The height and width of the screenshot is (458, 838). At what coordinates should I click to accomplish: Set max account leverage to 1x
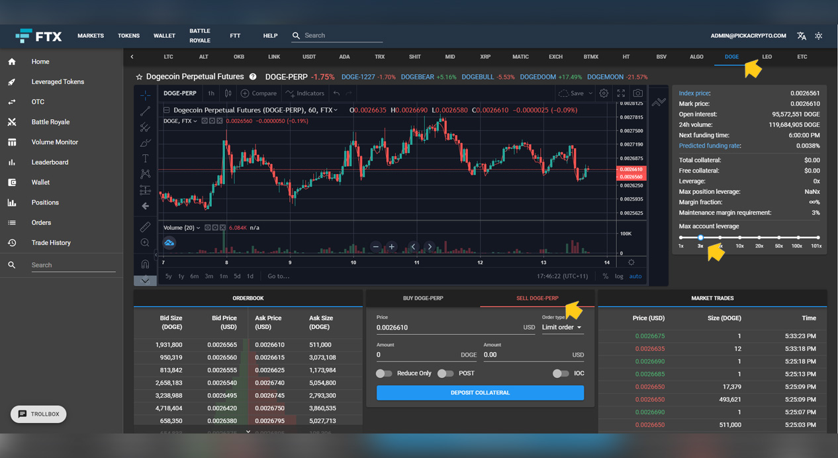[681, 238]
